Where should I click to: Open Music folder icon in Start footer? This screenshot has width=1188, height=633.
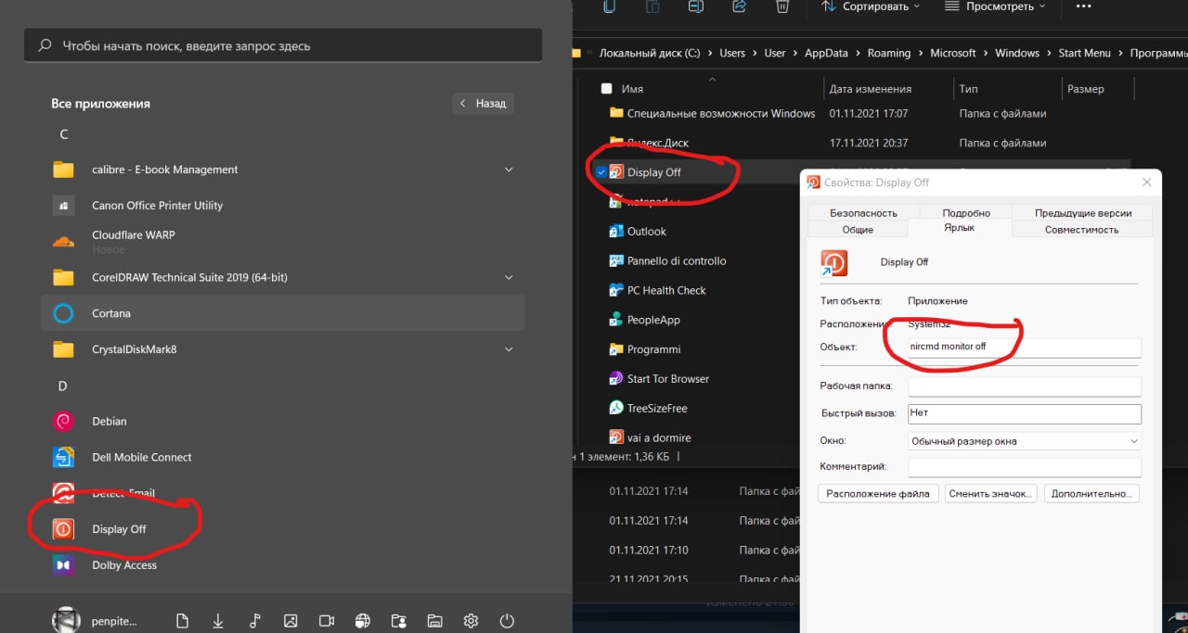coord(254,621)
